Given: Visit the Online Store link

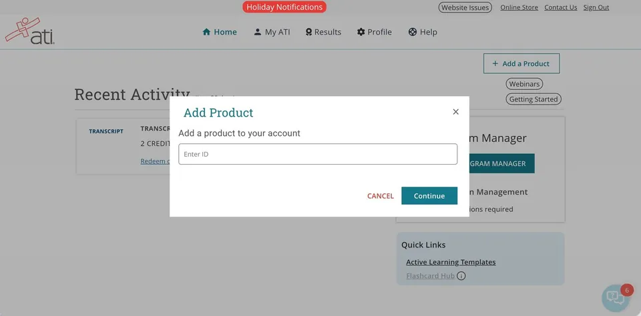Looking at the screenshot, I should coord(519,7).
